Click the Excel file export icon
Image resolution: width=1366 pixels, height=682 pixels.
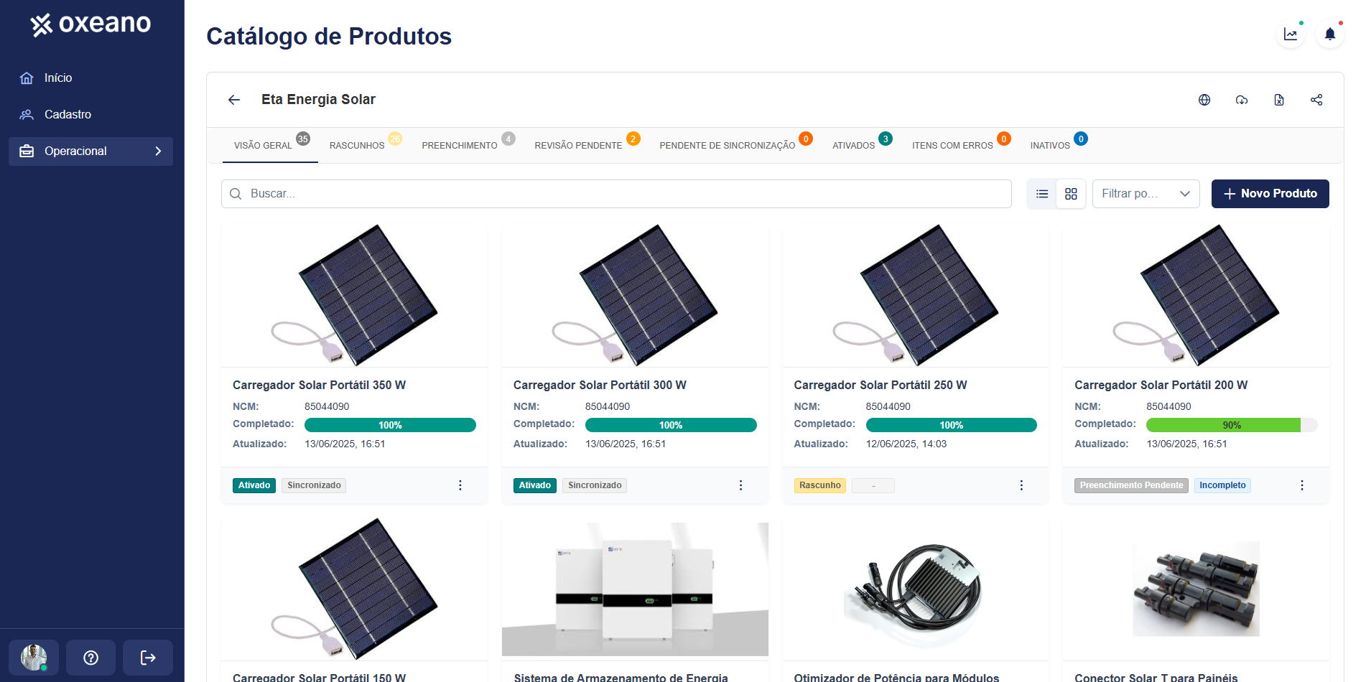(x=1279, y=100)
